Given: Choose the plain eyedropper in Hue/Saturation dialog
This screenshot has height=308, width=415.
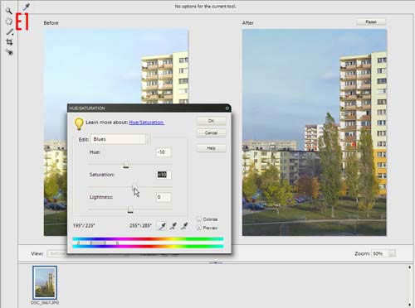Looking at the screenshot, I should click(162, 226).
